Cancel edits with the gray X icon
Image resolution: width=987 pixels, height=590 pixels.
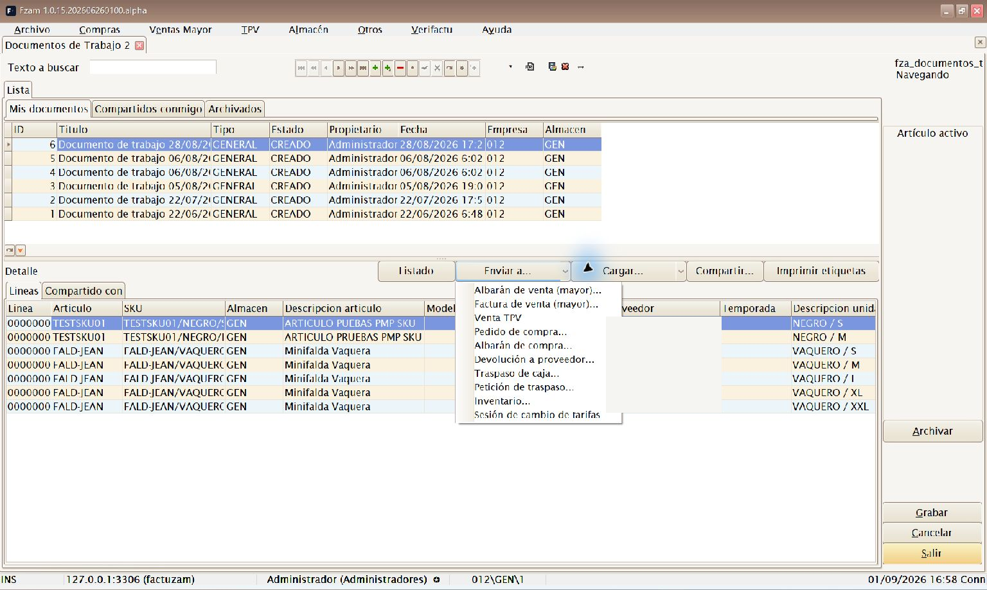pos(437,67)
